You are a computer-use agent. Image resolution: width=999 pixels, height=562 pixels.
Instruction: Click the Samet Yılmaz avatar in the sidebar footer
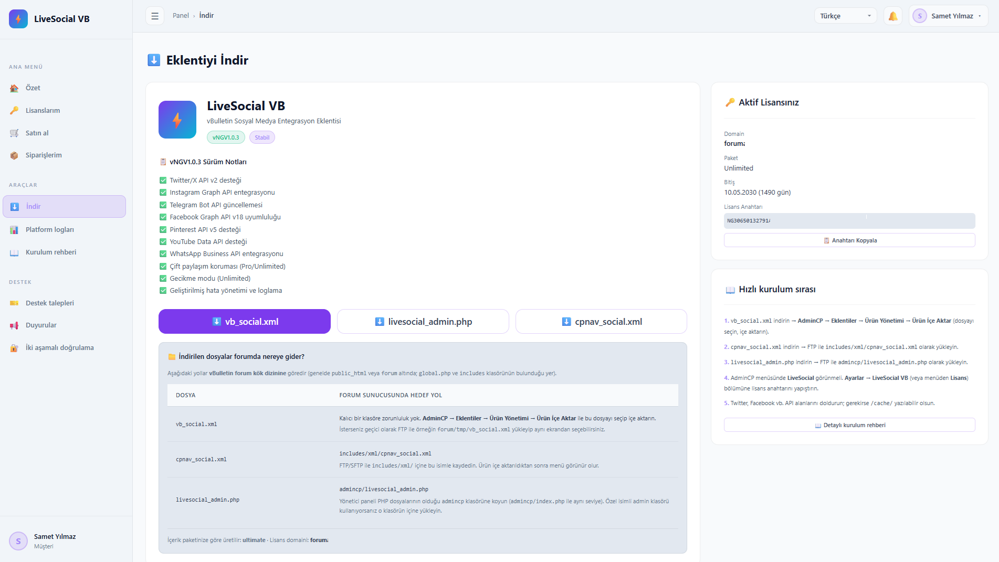tap(18, 541)
